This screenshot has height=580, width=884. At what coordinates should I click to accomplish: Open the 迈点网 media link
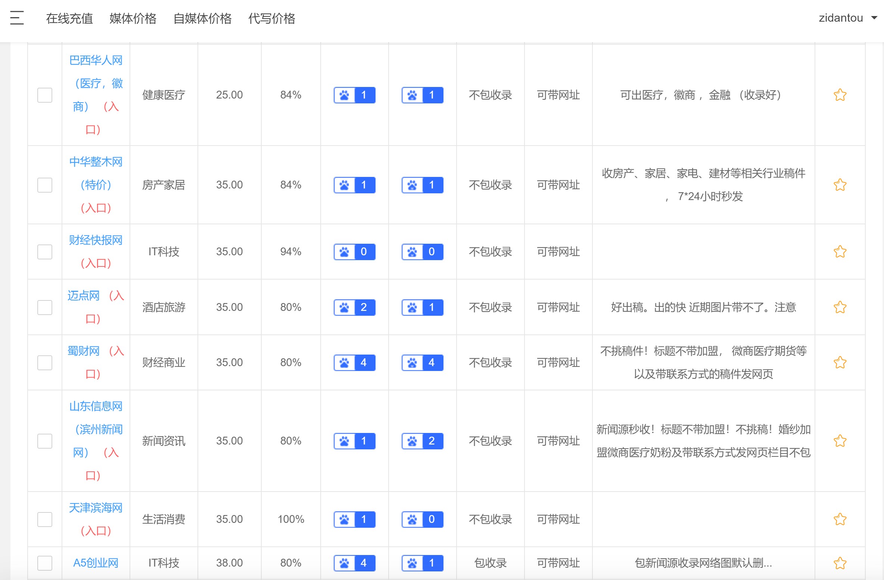click(83, 296)
